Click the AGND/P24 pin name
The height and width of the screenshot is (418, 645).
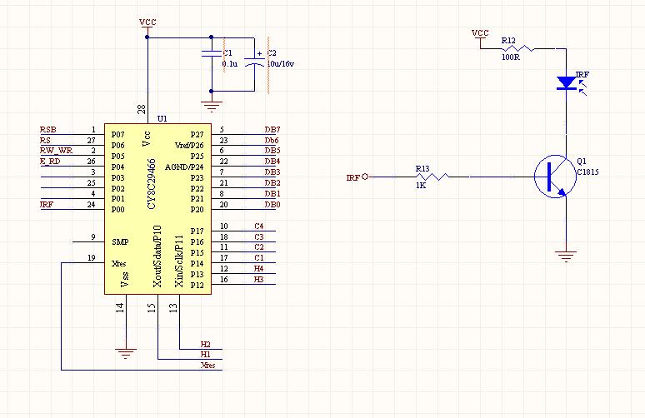pos(184,167)
